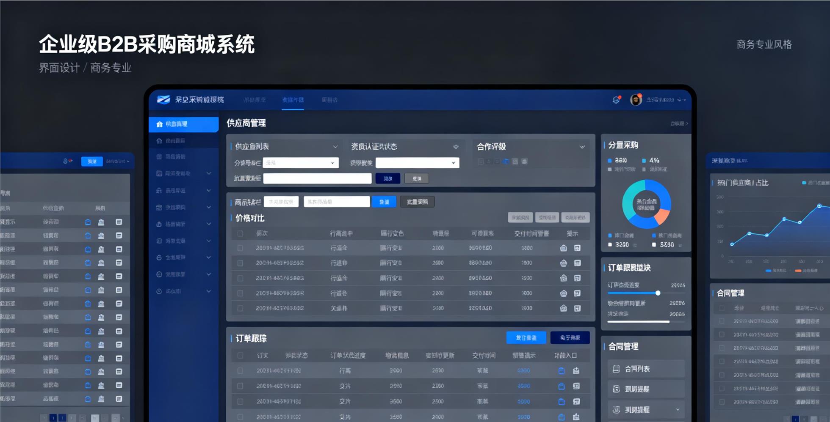Click the export icon in second price comparison row
Viewport: 830px width, 422px height.
(577, 263)
